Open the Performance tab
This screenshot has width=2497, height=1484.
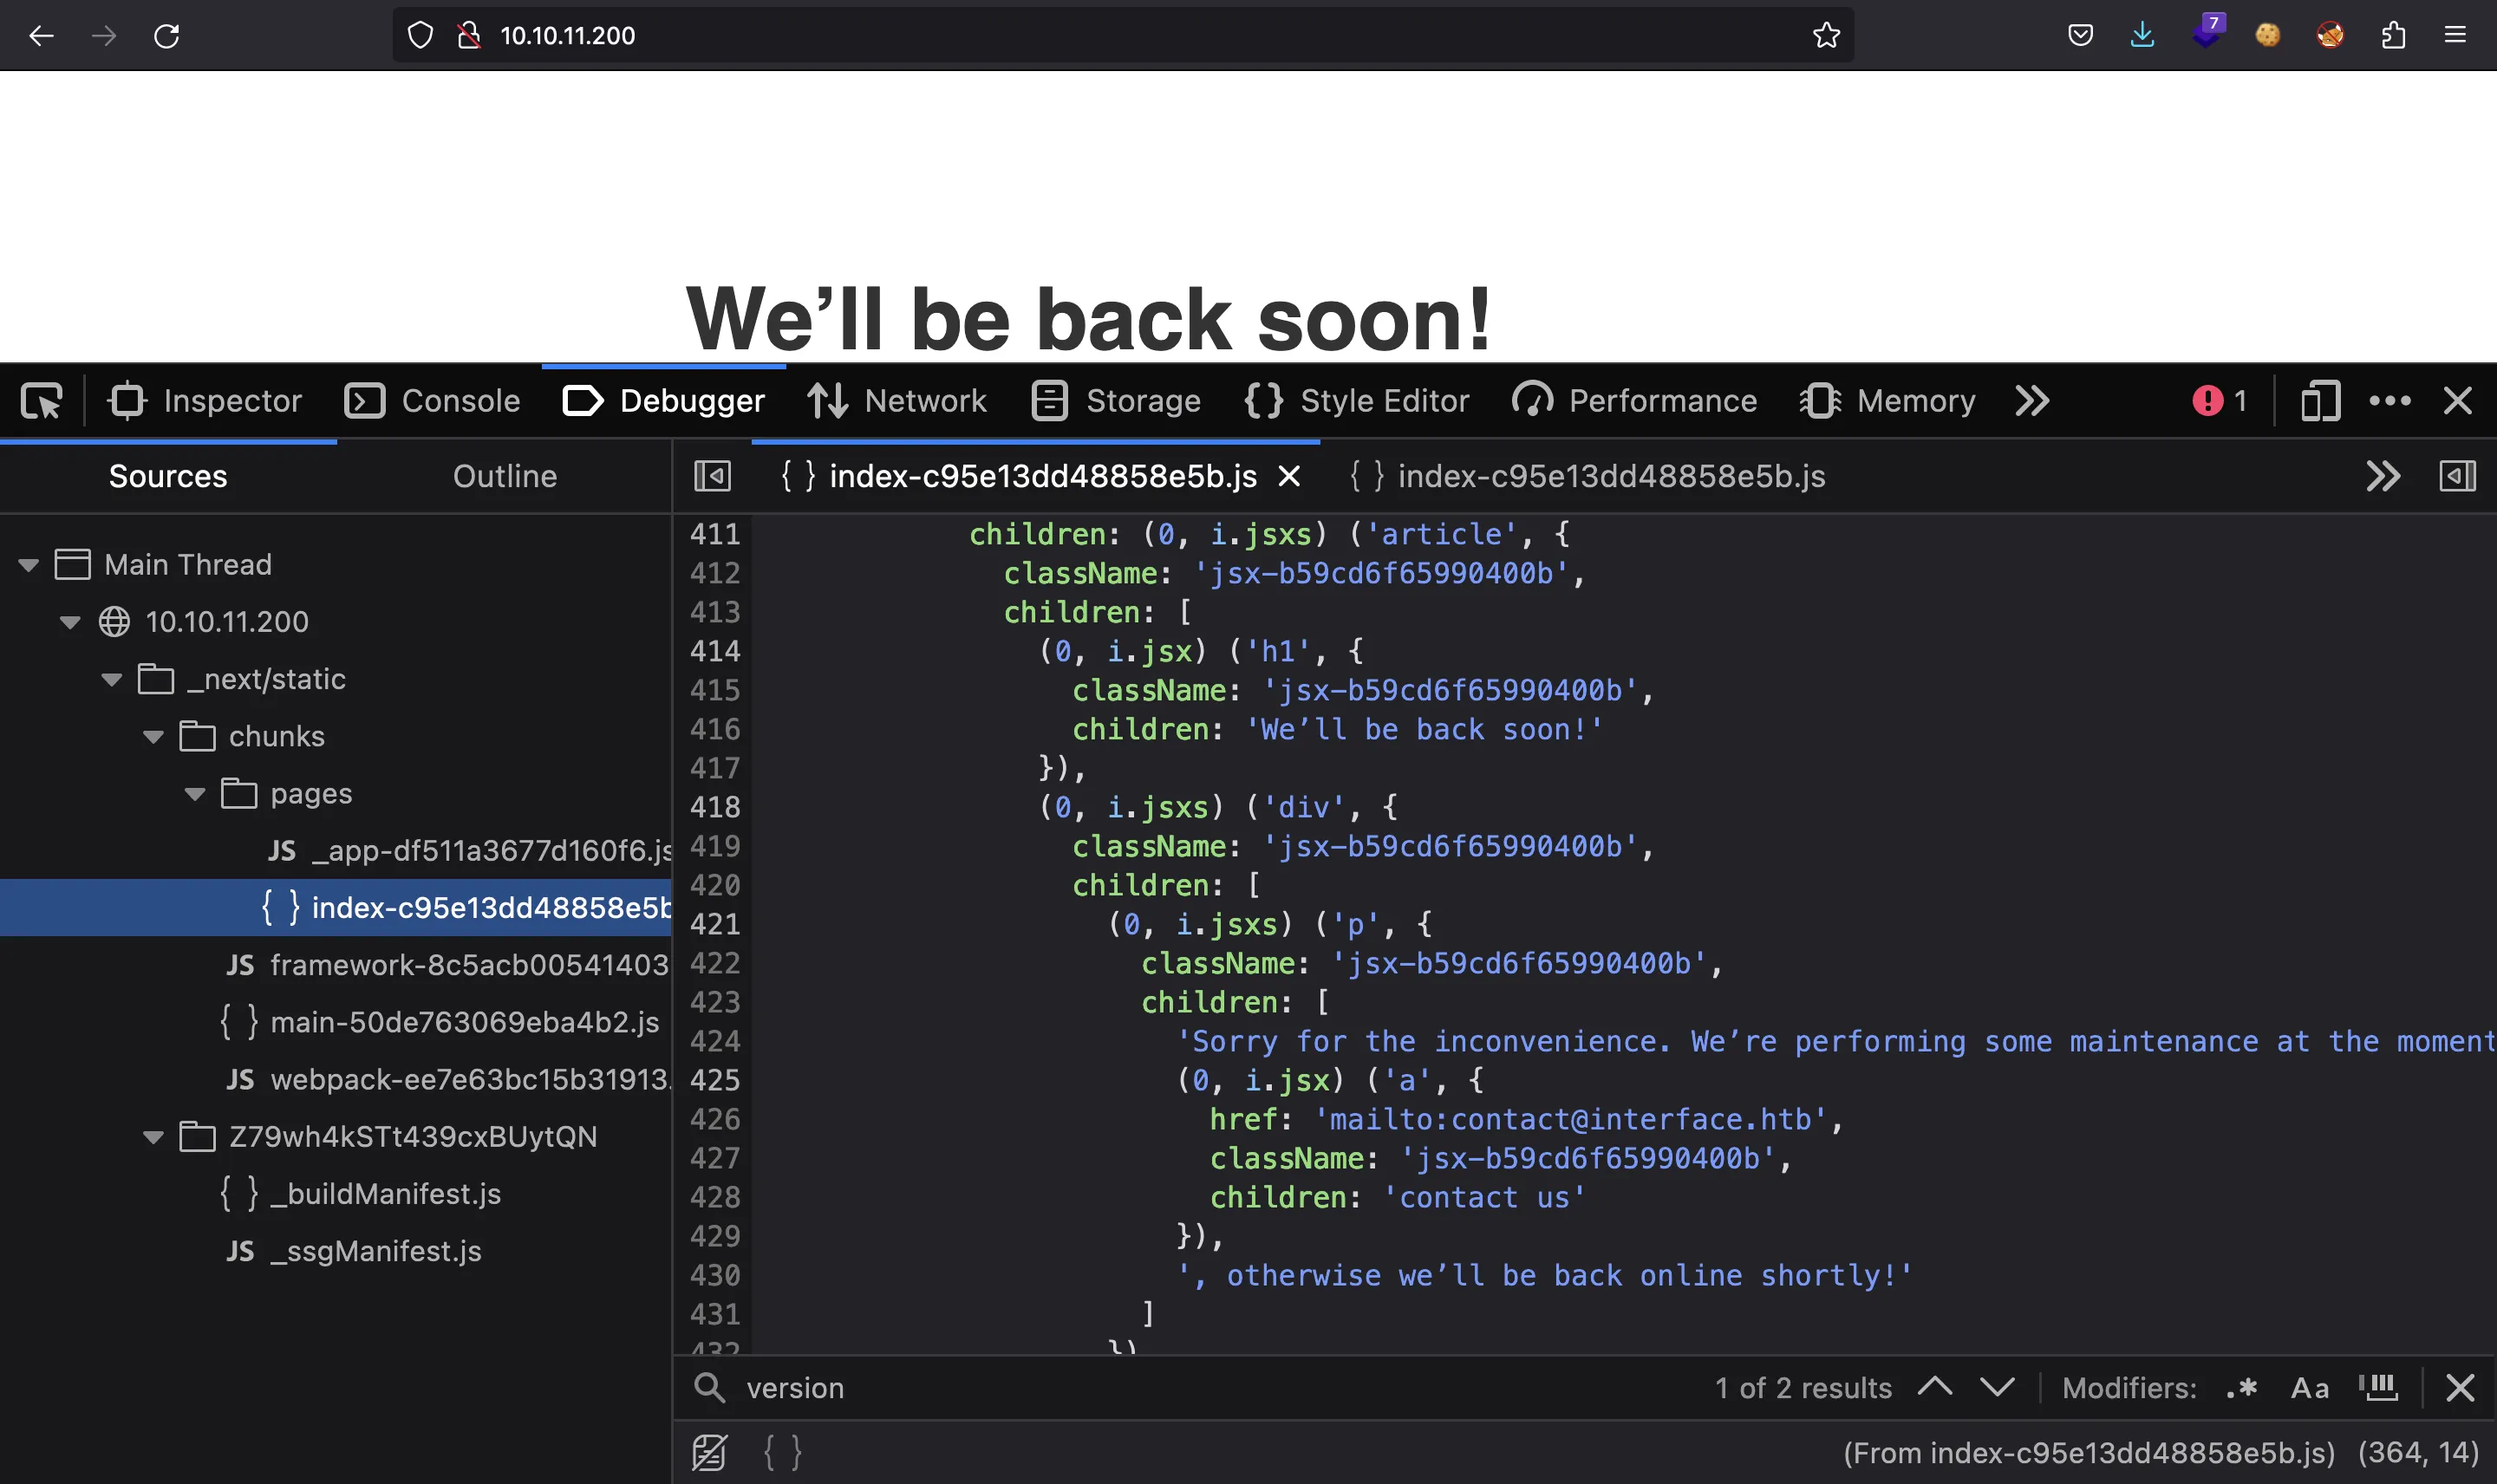[1634, 401]
